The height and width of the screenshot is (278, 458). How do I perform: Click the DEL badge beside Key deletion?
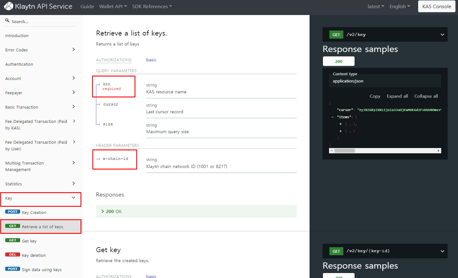[12, 254]
